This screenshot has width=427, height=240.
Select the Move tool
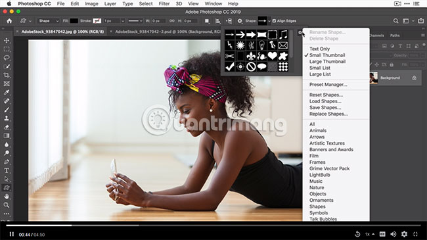coord(7,40)
